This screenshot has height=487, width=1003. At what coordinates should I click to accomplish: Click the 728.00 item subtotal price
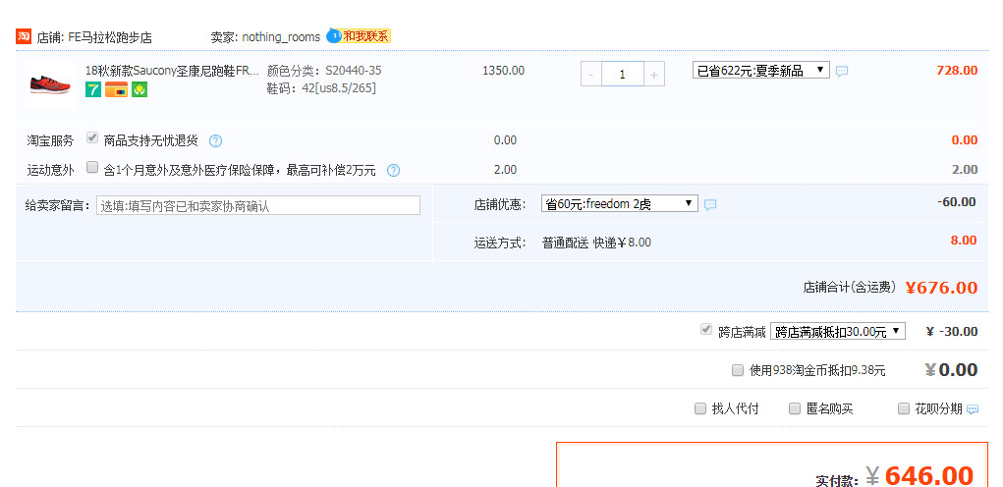pyautogui.click(x=957, y=71)
